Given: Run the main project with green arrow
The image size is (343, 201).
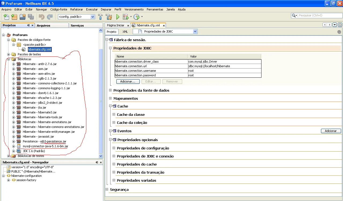Looking at the screenshot, I should [118, 17].
